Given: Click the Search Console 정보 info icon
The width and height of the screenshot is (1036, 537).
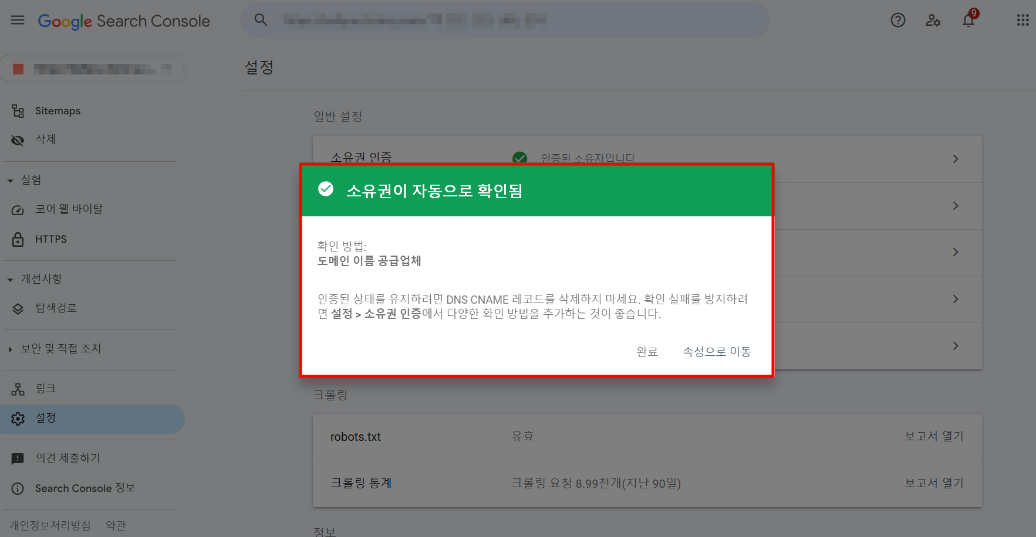Looking at the screenshot, I should click(18, 488).
